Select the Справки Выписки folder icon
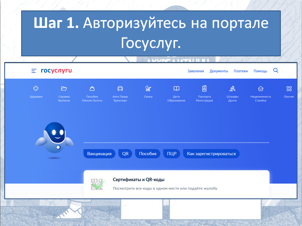Screen dimensions: 302x226 (x=64, y=88)
